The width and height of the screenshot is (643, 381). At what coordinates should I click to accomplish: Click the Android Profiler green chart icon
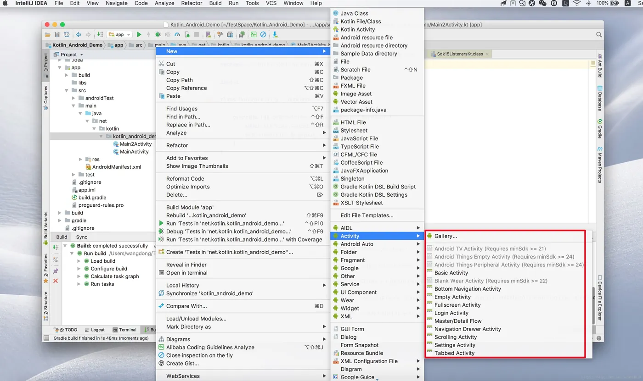(254, 34)
